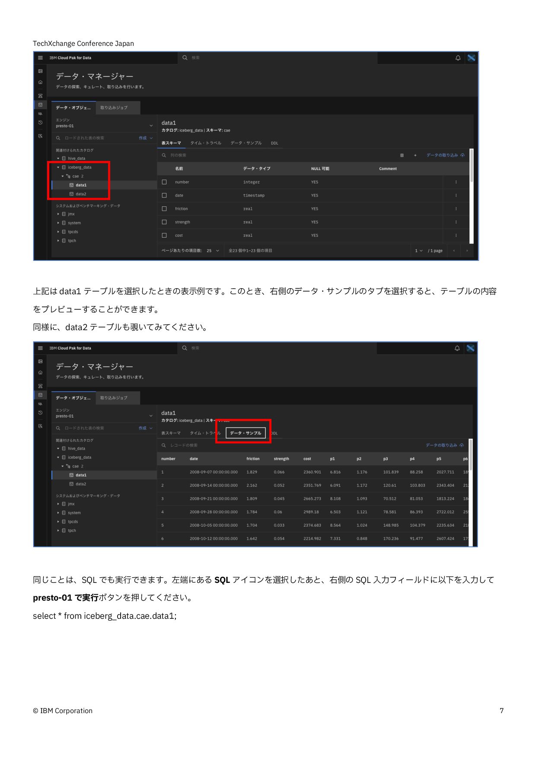The height and width of the screenshot is (759, 536).
Task: Click the 列の検索 column search field
Action: coord(277,155)
